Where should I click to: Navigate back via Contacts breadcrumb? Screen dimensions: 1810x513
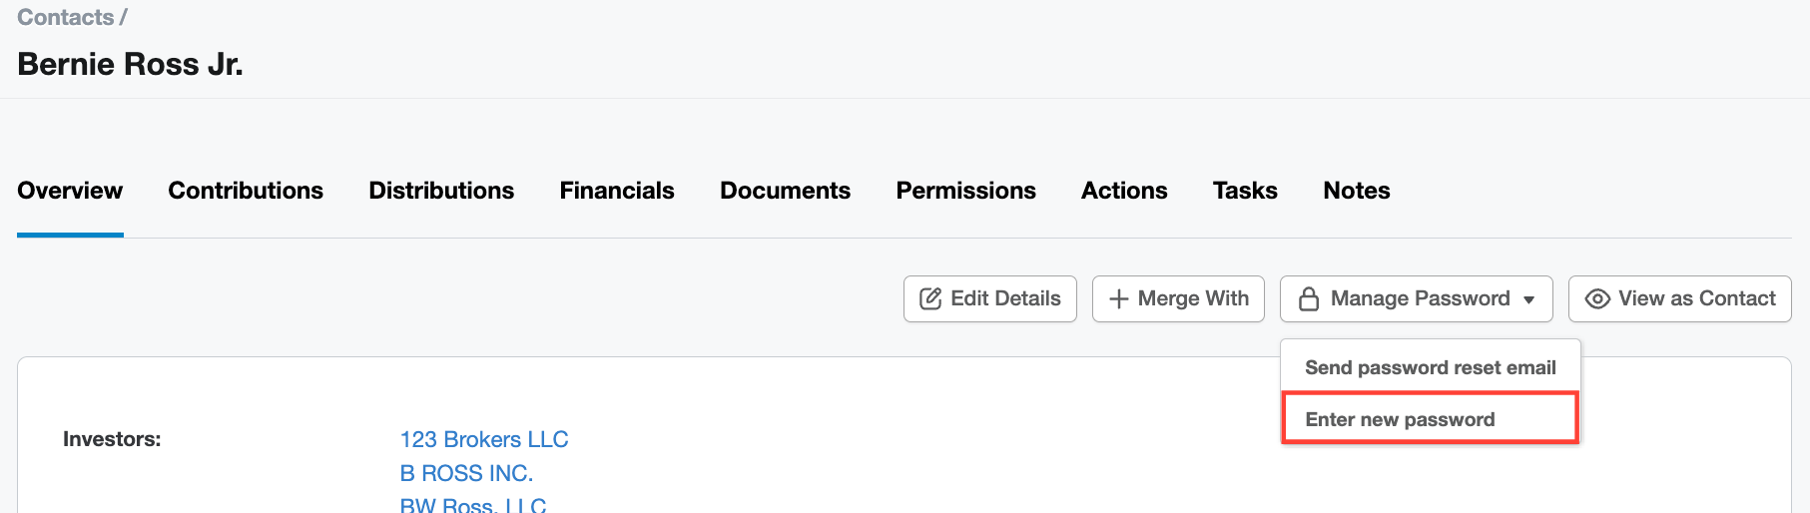pyautogui.click(x=65, y=17)
